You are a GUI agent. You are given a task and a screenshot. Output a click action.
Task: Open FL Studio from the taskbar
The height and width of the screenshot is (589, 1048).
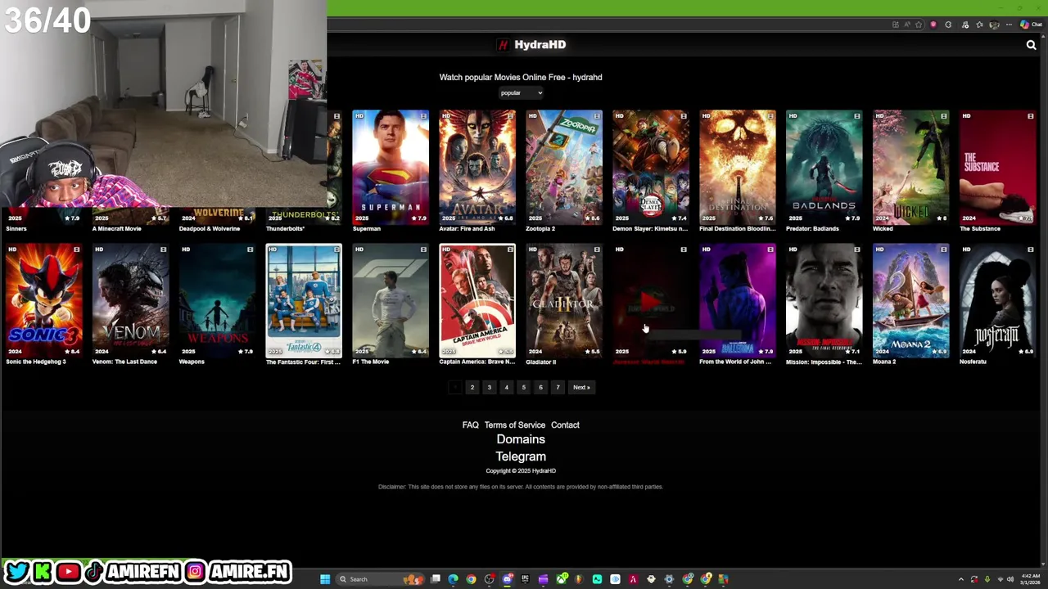tap(579, 579)
